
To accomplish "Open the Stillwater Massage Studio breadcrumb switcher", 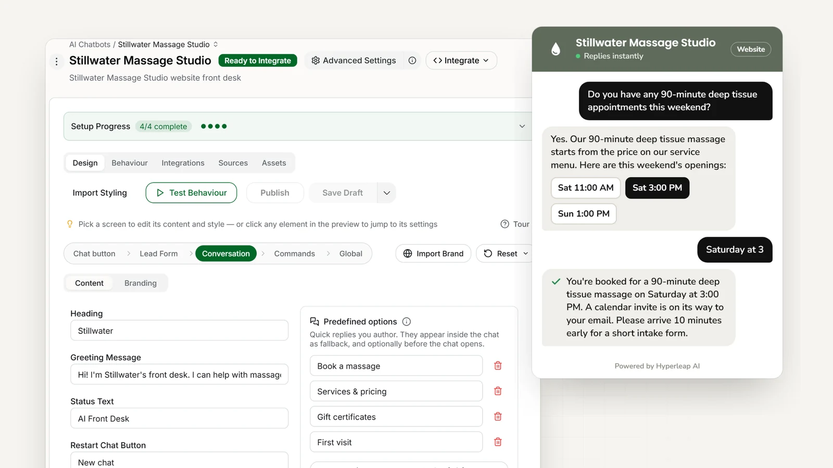I will click(216, 44).
